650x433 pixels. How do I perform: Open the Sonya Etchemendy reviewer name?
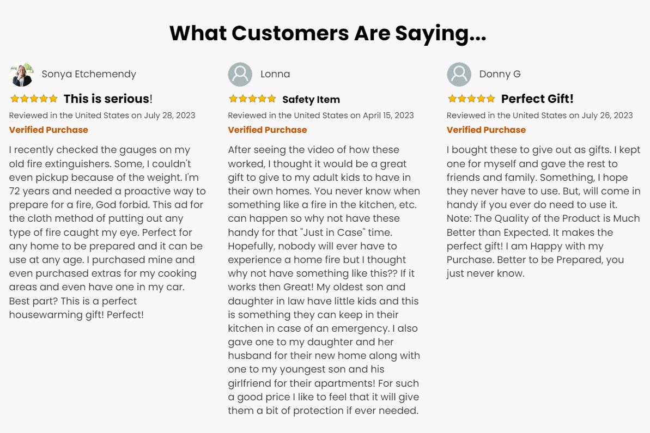click(x=89, y=74)
